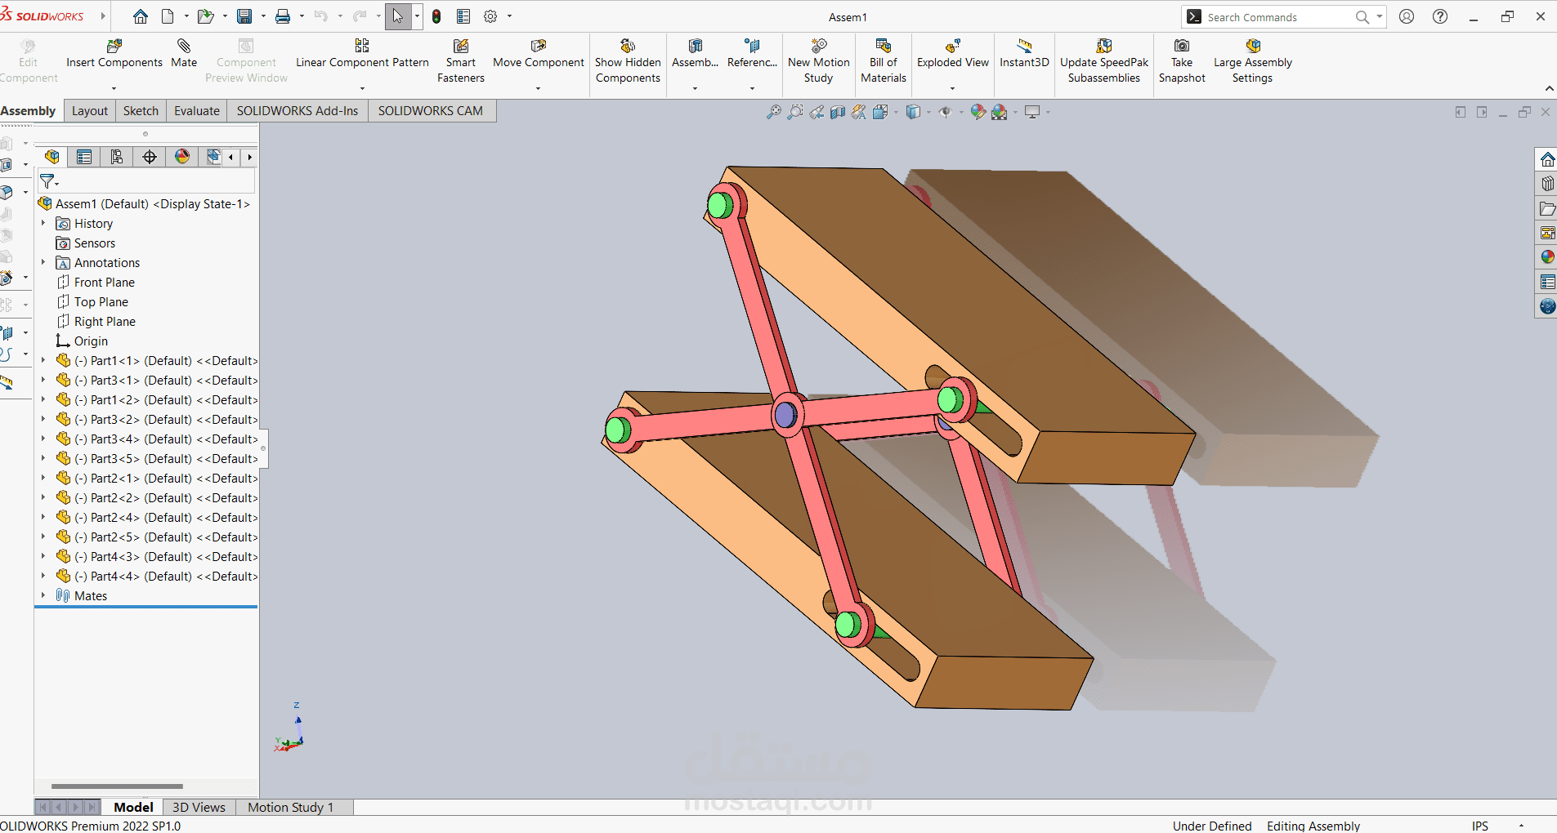The width and height of the screenshot is (1557, 833).
Task: Click the Linear Component Pattern button
Action: (x=362, y=54)
